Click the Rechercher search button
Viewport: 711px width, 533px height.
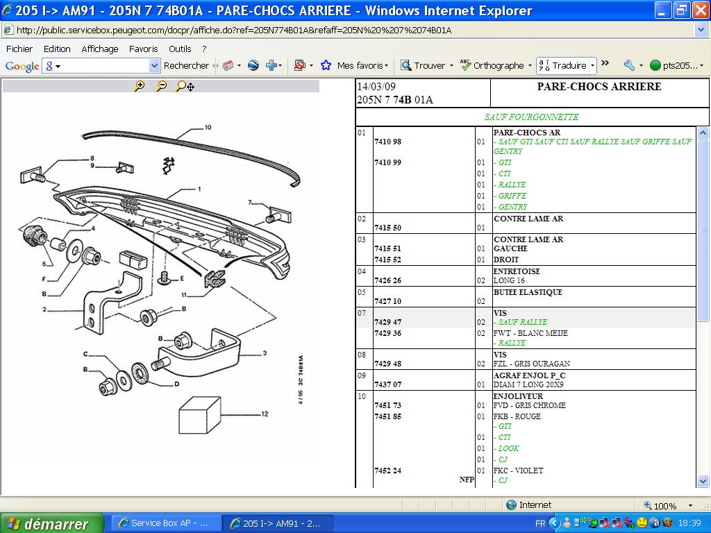186,65
